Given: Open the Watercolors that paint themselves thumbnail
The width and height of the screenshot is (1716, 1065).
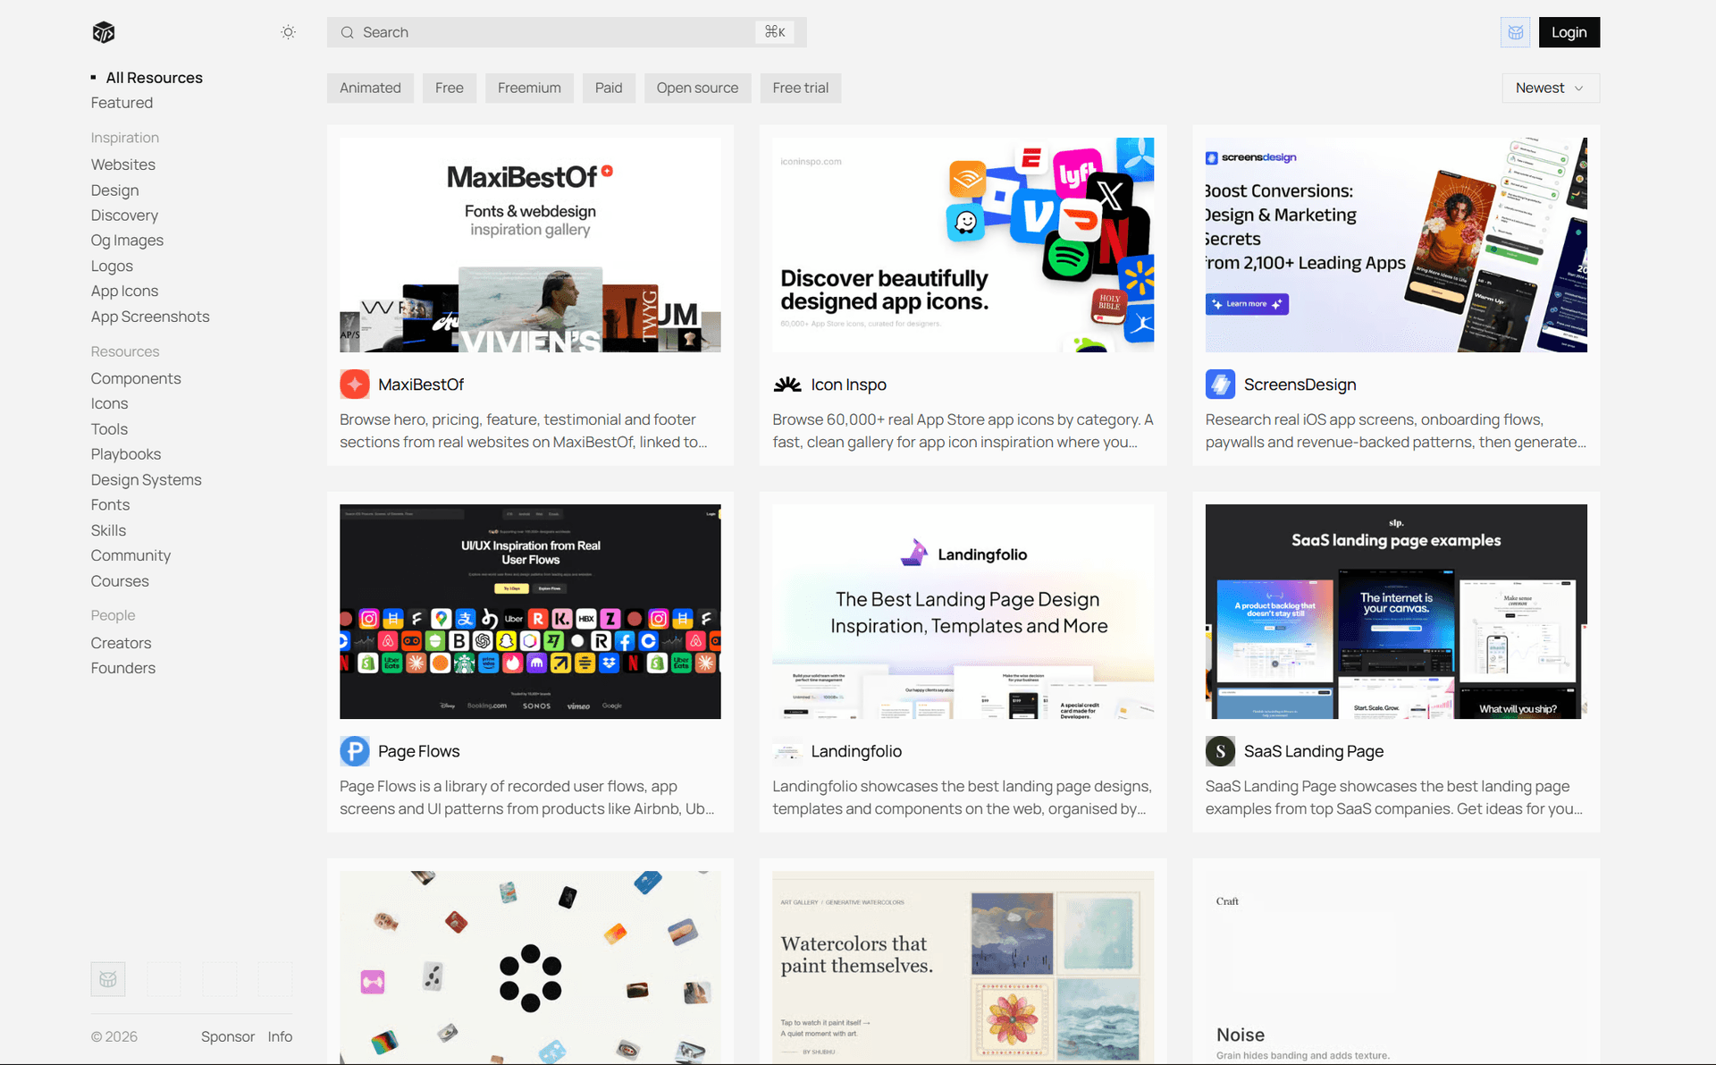Looking at the screenshot, I should pos(963,968).
